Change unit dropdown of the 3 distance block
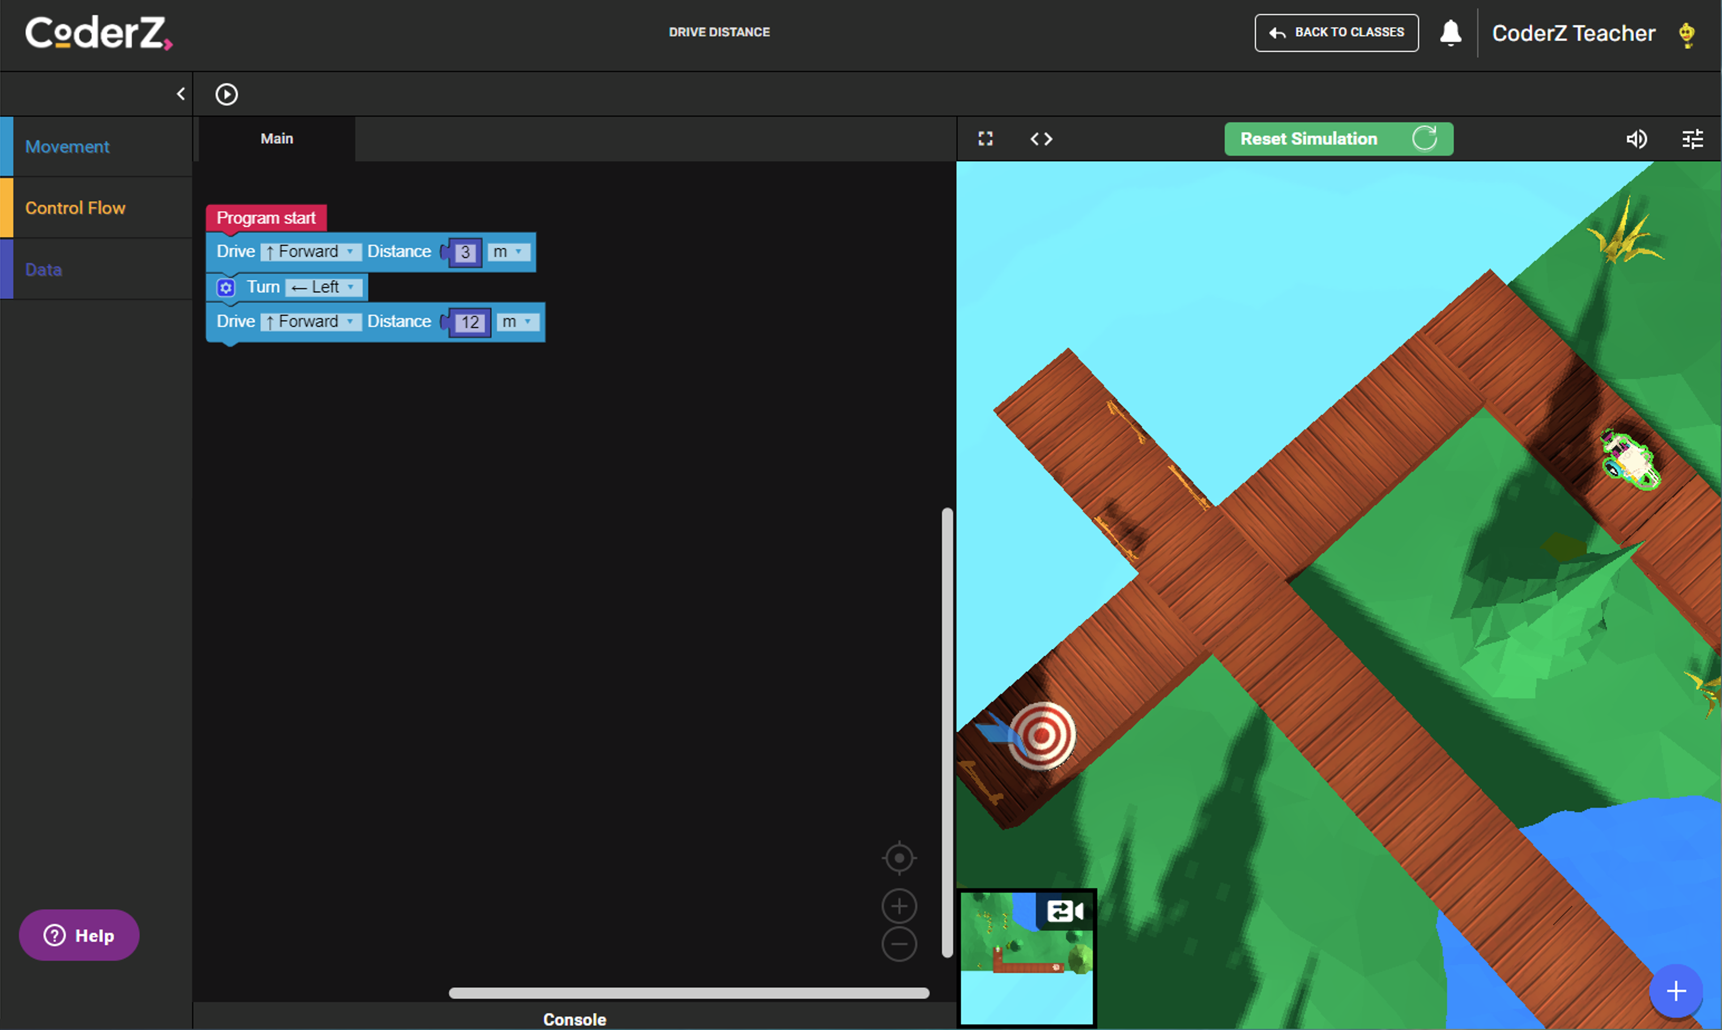 pyautogui.click(x=508, y=251)
